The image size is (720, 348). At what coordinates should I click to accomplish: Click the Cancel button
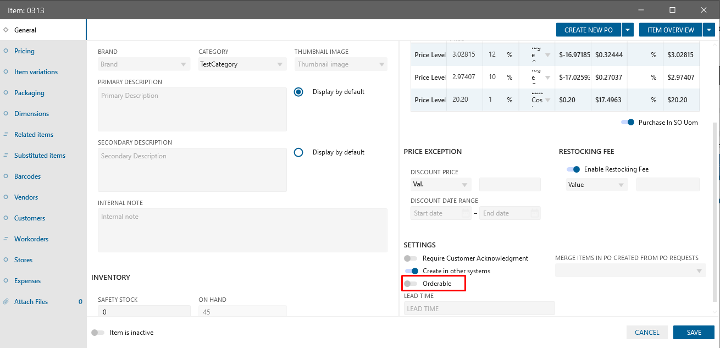click(x=647, y=332)
